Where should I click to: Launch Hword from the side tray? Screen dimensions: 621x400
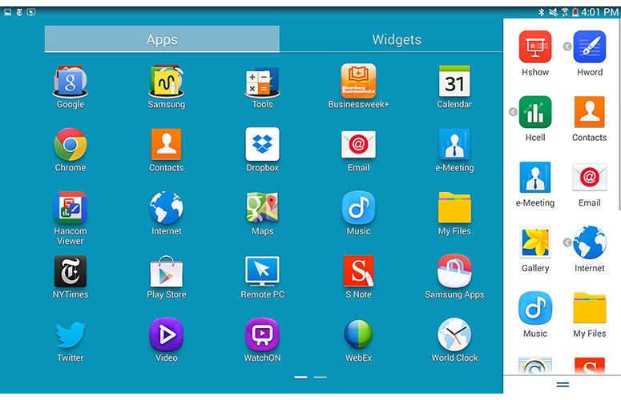589,46
